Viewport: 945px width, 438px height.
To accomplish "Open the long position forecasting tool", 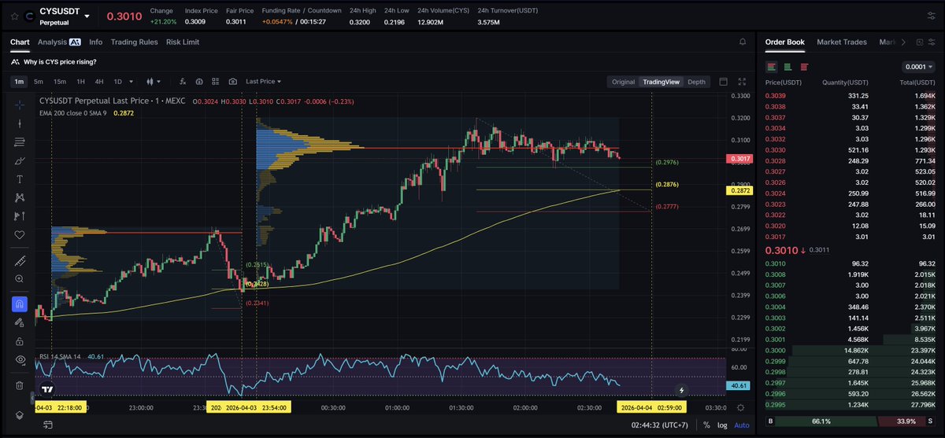I will click(x=20, y=216).
